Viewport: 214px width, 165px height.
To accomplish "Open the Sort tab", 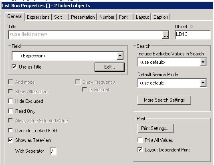I will coord(60,17).
